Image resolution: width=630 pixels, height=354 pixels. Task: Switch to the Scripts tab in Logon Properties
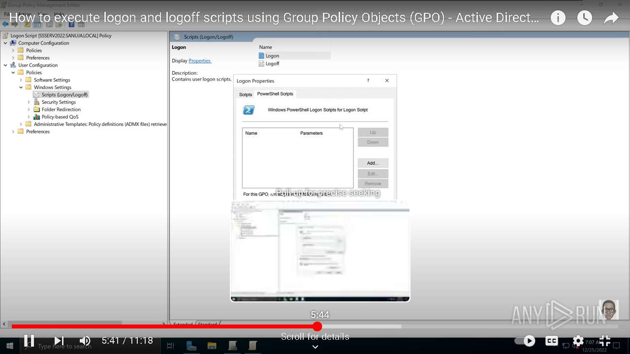245,94
